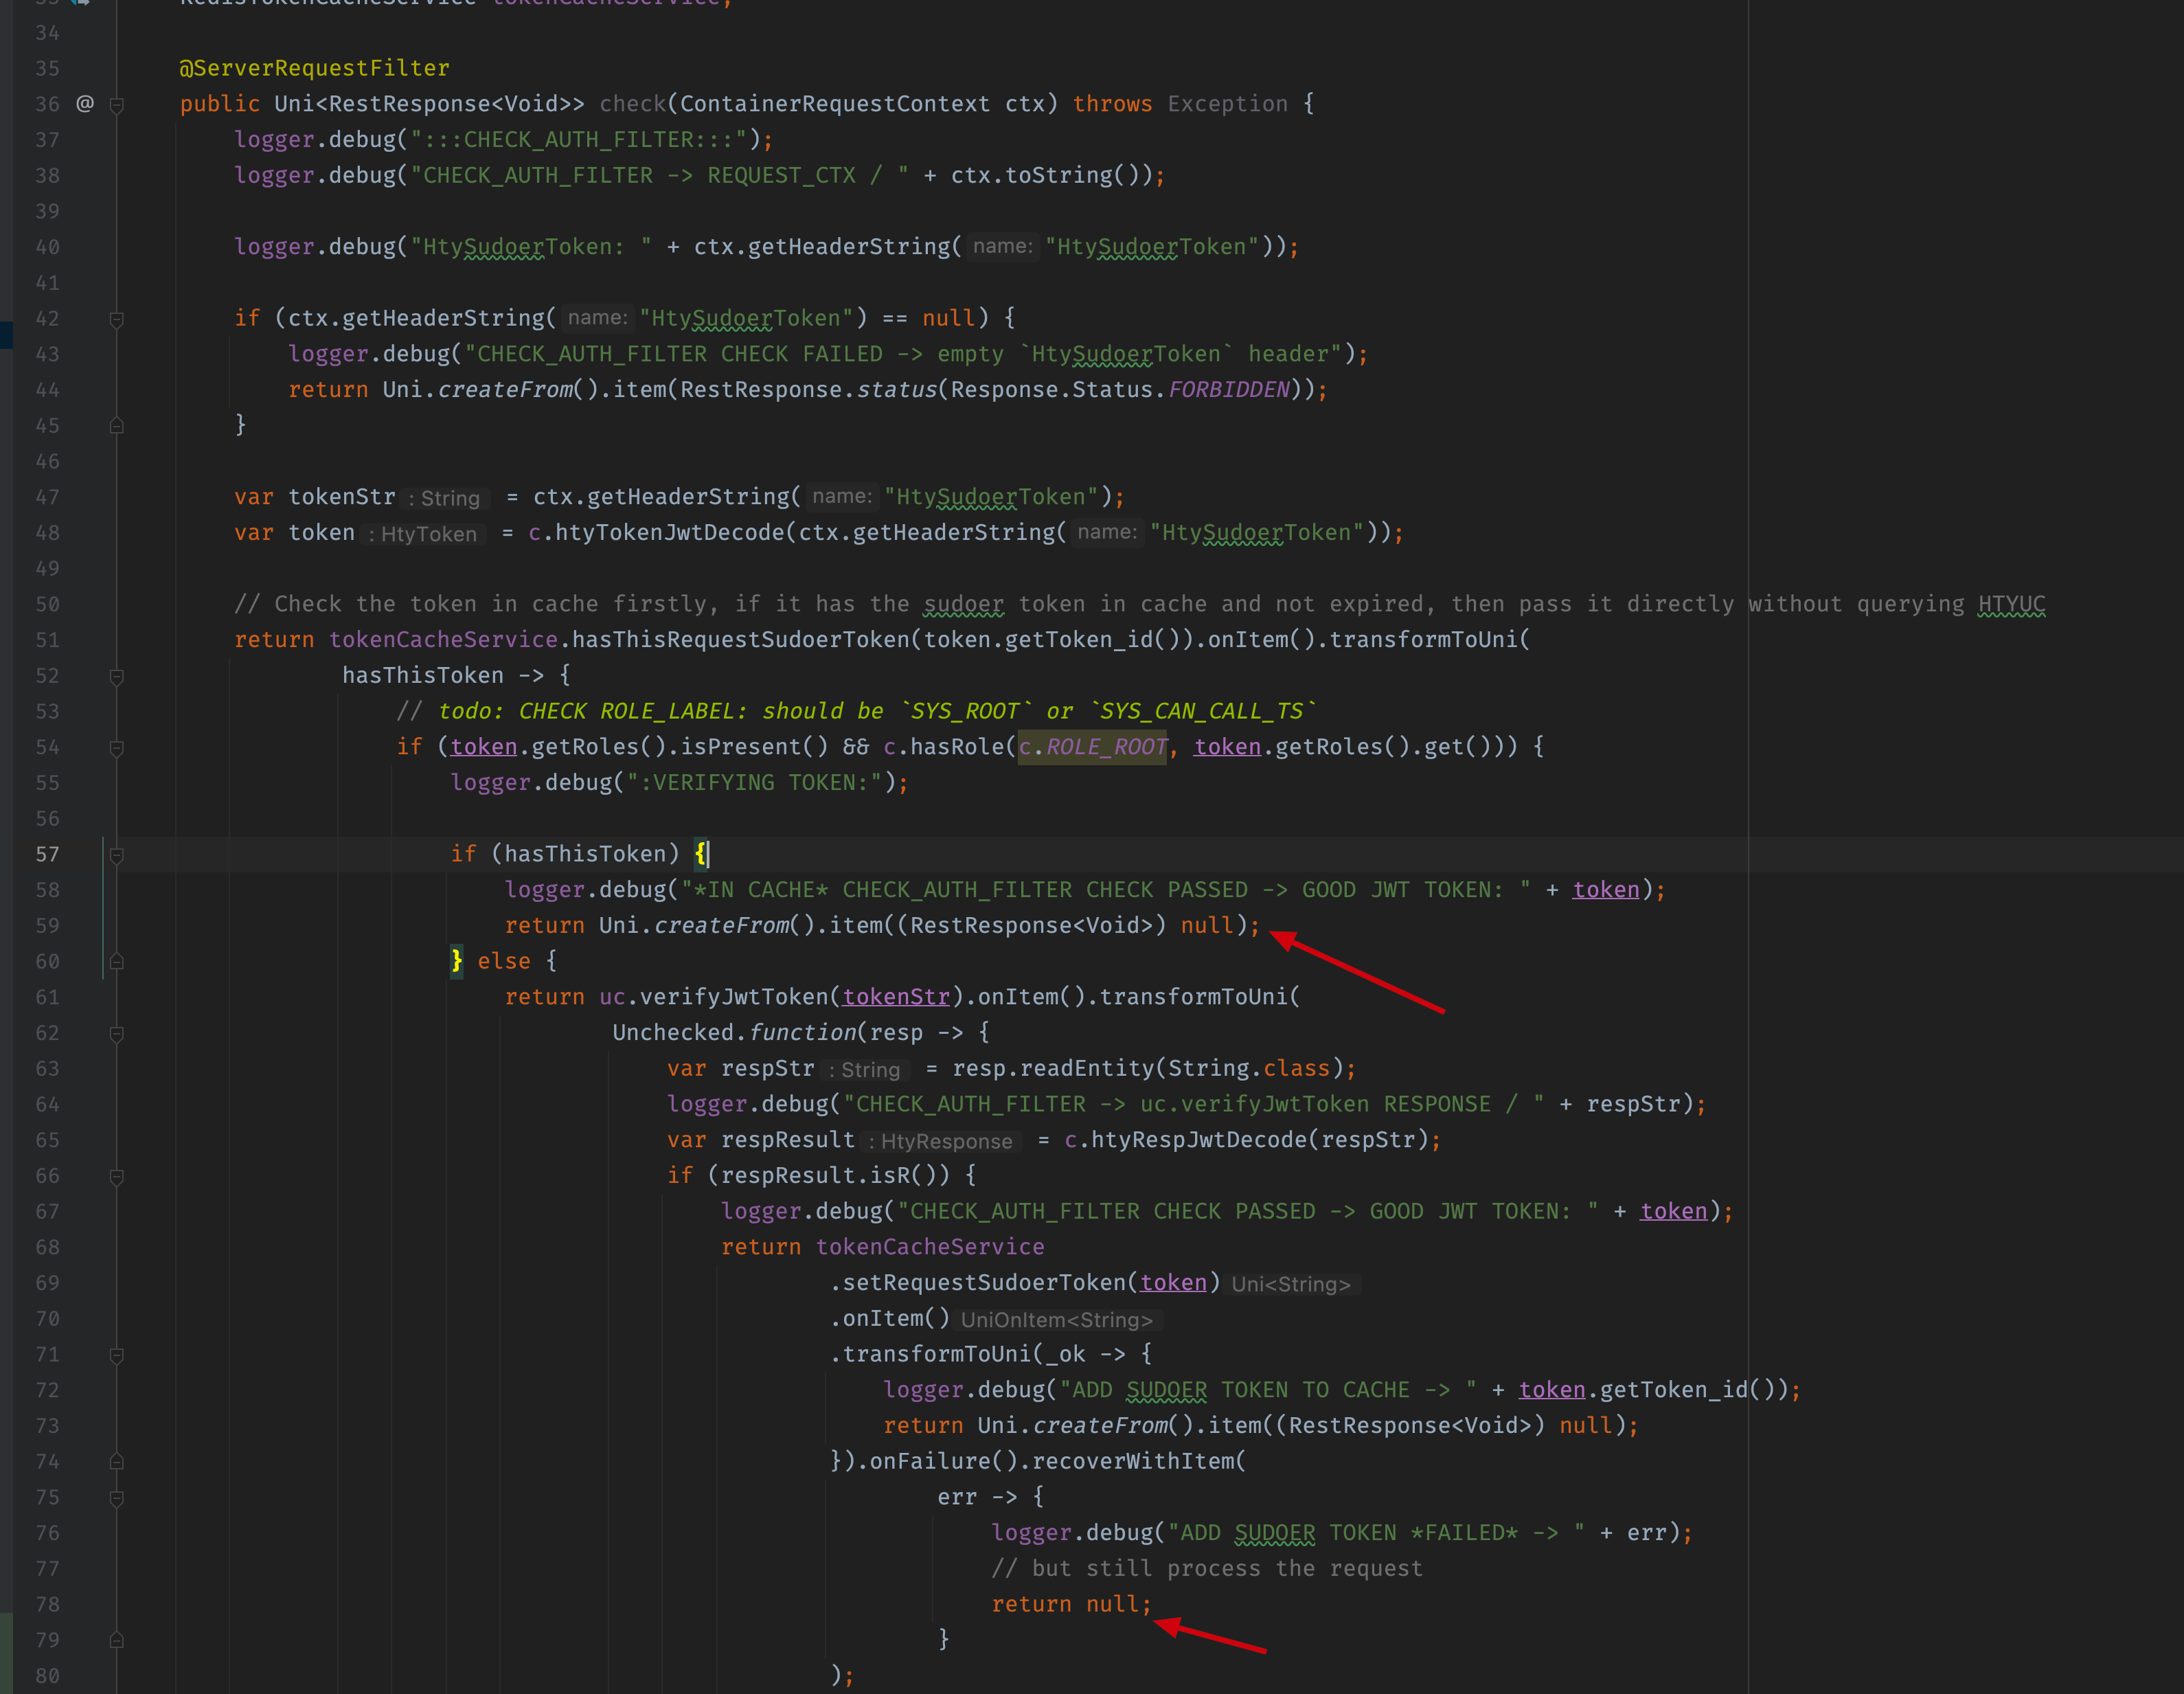Click 'return null;' on line 78
This screenshot has width=2184, height=1694.
(x=1072, y=1605)
